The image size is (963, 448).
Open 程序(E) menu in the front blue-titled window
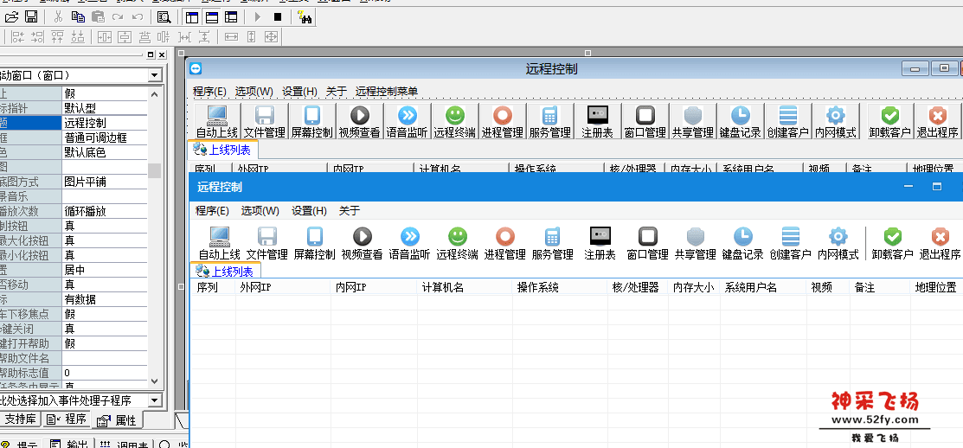click(x=213, y=210)
